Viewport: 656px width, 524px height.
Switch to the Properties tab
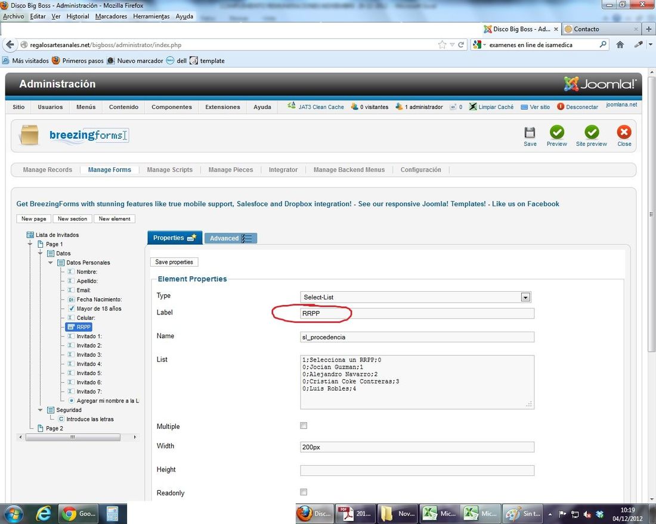(x=175, y=238)
